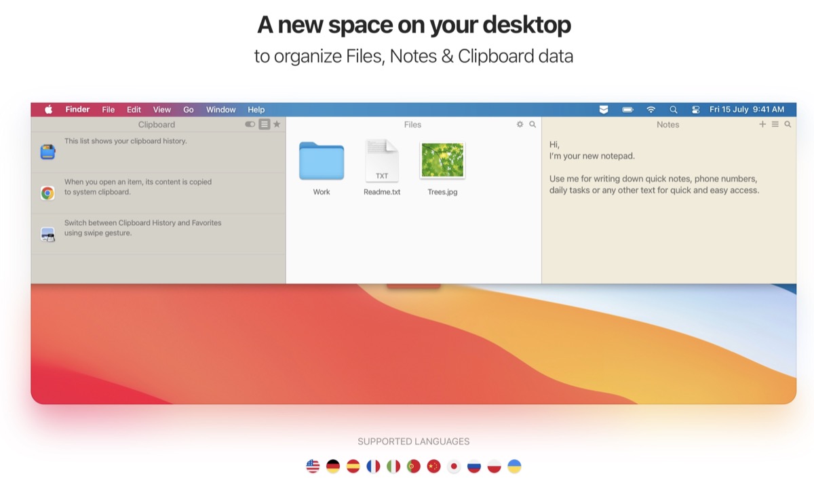The width and height of the screenshot is (814, 493).
Task: Open Files panel settings gear
Action: pyautogui.click(x=520, y=125)
